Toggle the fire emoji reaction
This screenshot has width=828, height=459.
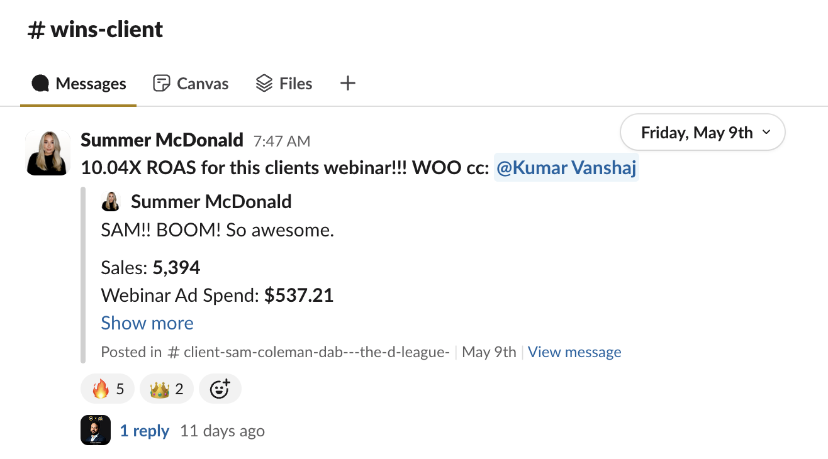point(108,389)
